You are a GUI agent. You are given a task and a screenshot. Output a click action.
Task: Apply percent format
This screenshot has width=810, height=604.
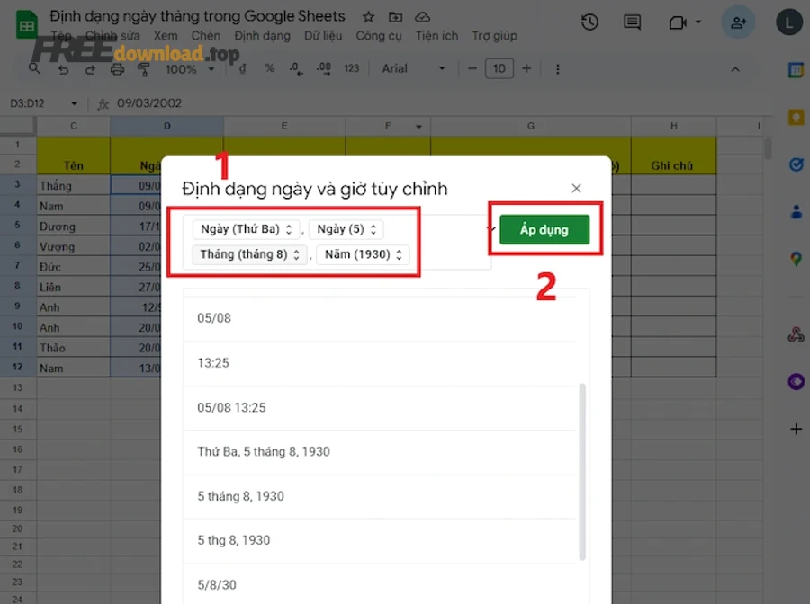[x=269, y=68]
